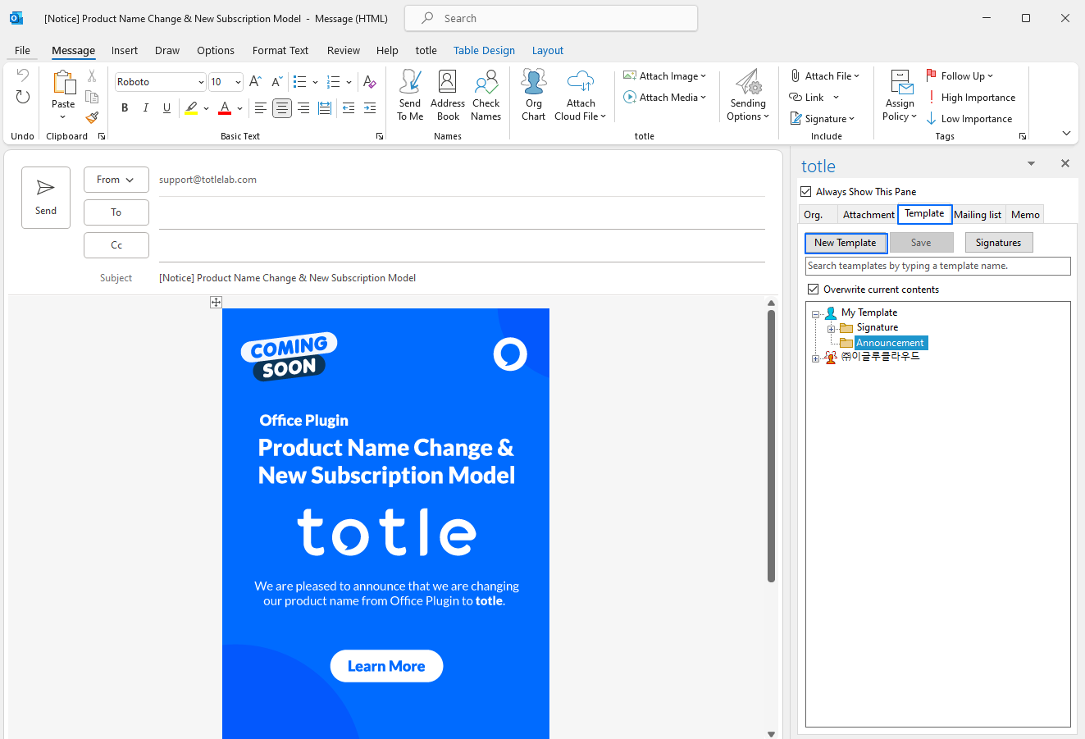This screenshot has width=1085, height=739.
Task: Open the File menu
Action: tap(23, 50)
